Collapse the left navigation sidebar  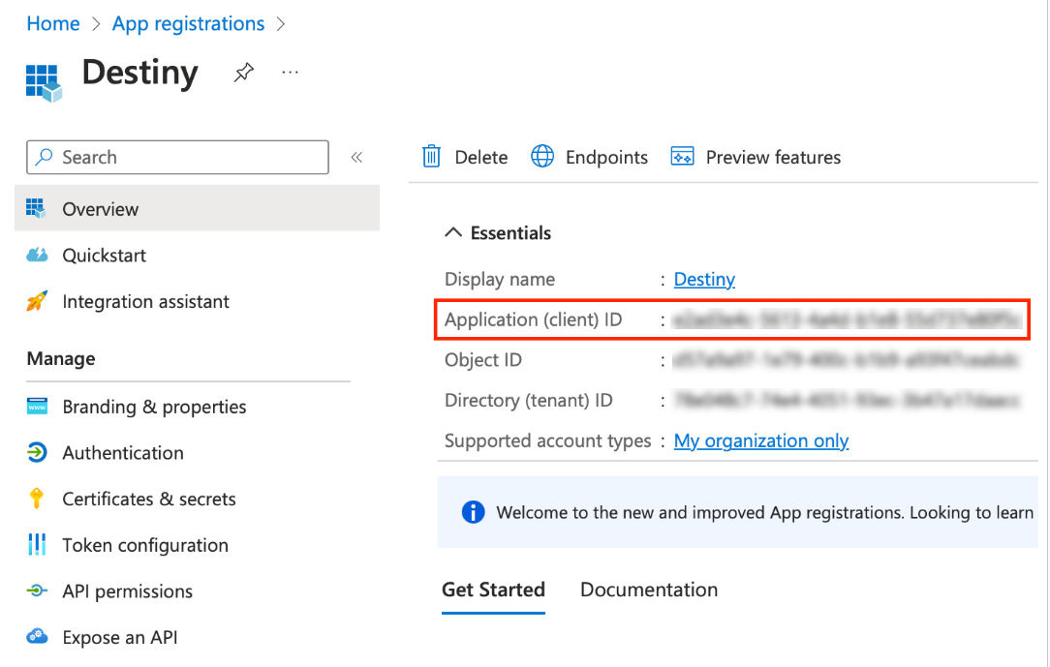(356, 157)
